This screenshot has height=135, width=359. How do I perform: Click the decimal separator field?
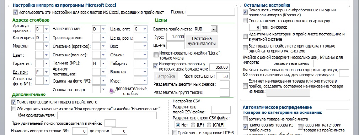point(224,85)
